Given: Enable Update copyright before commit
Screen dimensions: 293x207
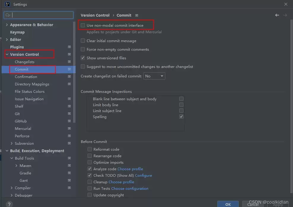Looking at the screenshot, I should [90, 195].
